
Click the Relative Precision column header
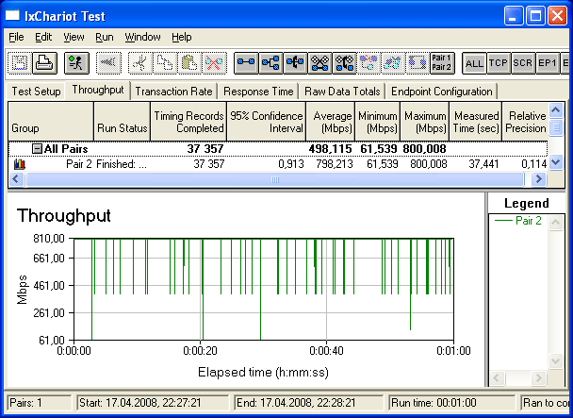pyautogui.click(x=526, y=122)
